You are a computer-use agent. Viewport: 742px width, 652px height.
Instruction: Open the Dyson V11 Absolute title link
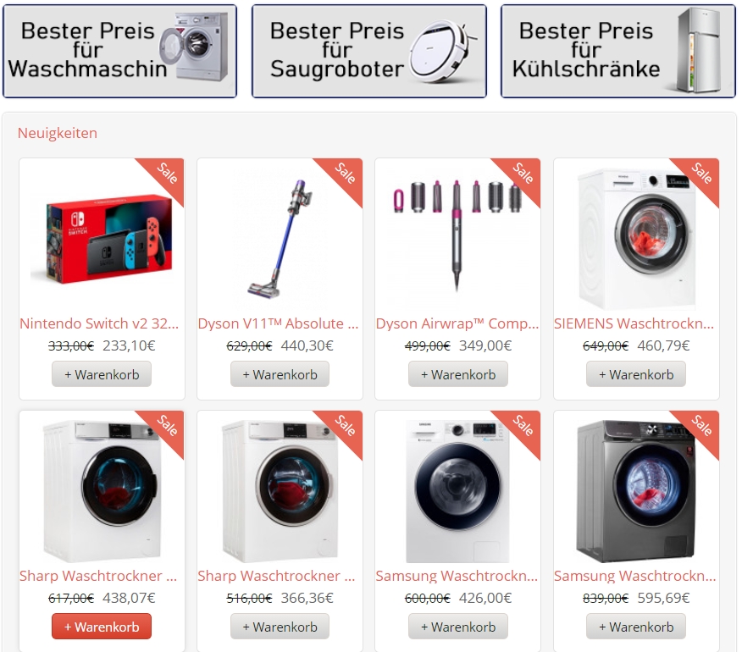click(278, 323)
